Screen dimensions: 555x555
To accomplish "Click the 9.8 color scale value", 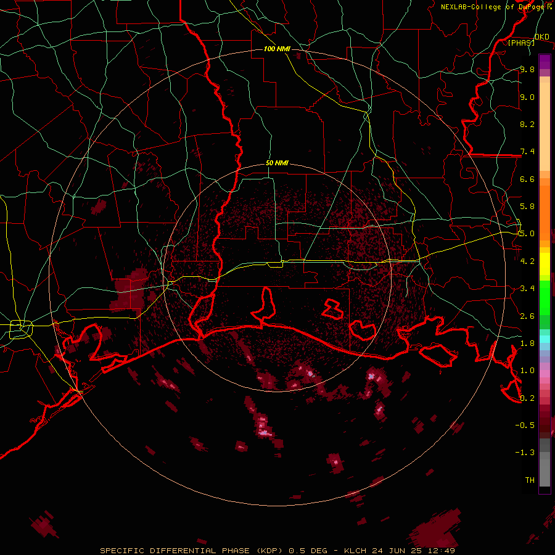I will click(527, 70).
